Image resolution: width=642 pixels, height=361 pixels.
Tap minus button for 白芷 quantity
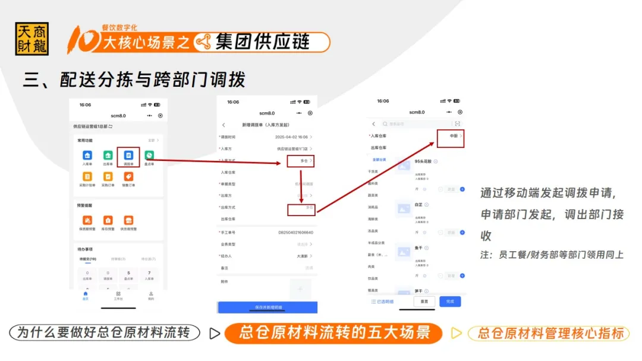[x=440, y=233]
